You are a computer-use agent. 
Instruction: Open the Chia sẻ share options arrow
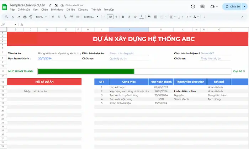point(245,6)
